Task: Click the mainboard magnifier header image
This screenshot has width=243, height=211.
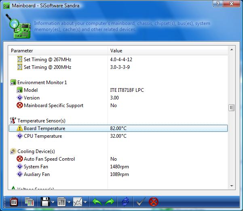Action: click(18, 26)
